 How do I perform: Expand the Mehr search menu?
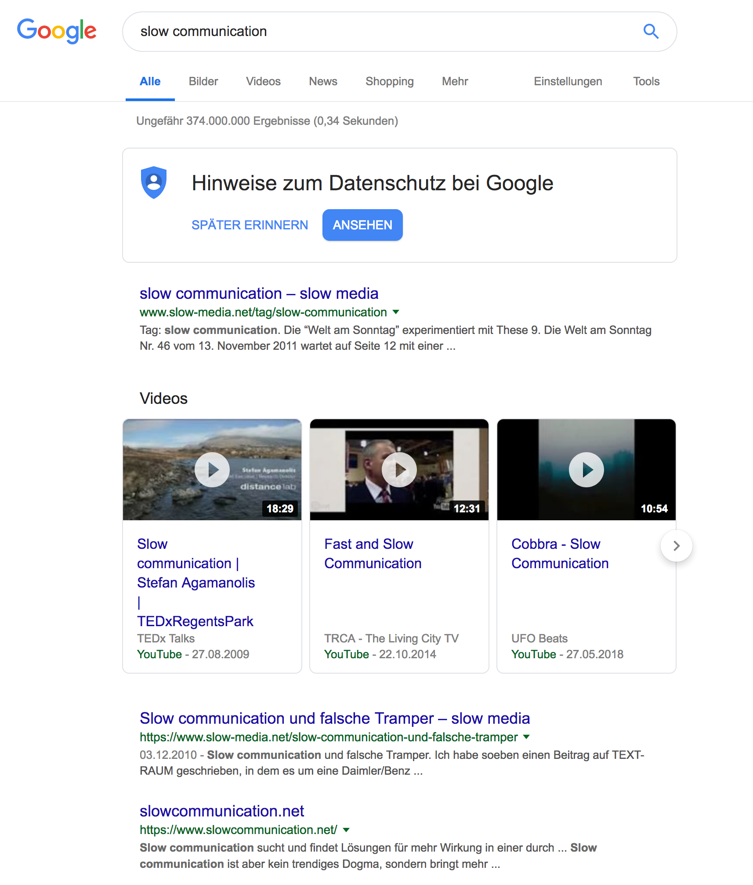tap(455, 82)
